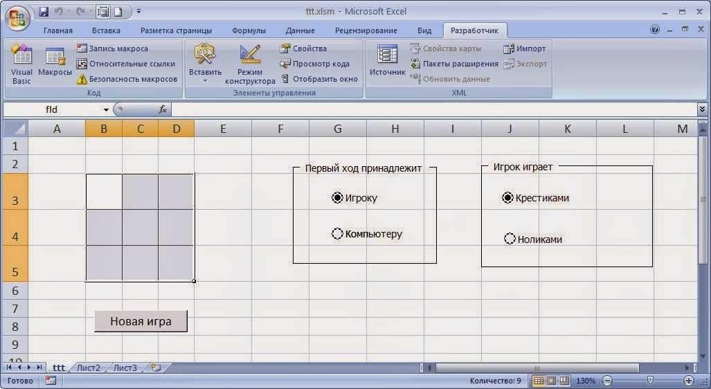Open the Формулы tab
The height and width of the screenshot is (389, 711).
(x=249, y=30)
